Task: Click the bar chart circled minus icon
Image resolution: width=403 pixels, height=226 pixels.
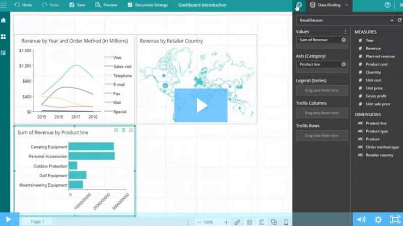Action: [131, 130]
